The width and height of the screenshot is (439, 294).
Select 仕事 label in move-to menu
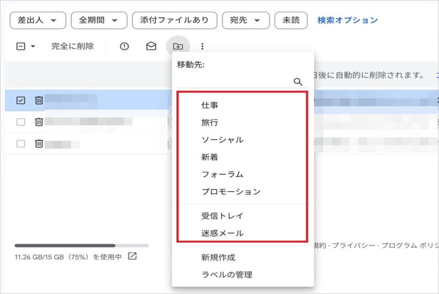coord(210,105)
